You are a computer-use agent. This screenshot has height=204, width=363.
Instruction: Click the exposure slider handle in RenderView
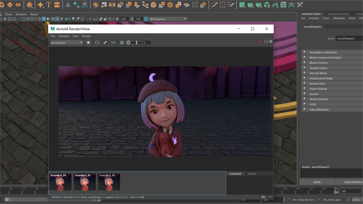click(x=136, y=42)
